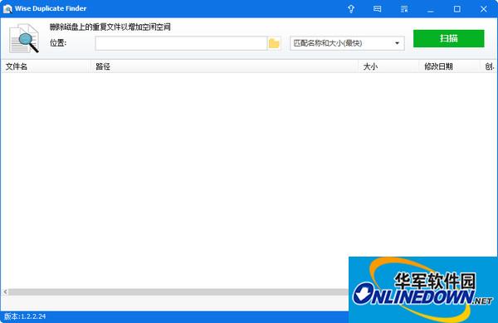Sort by 修改日期 column header

point(449,66)
